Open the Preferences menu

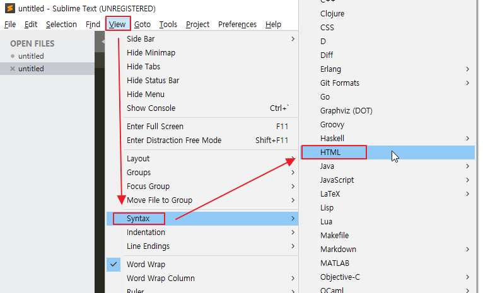[237, 25]
